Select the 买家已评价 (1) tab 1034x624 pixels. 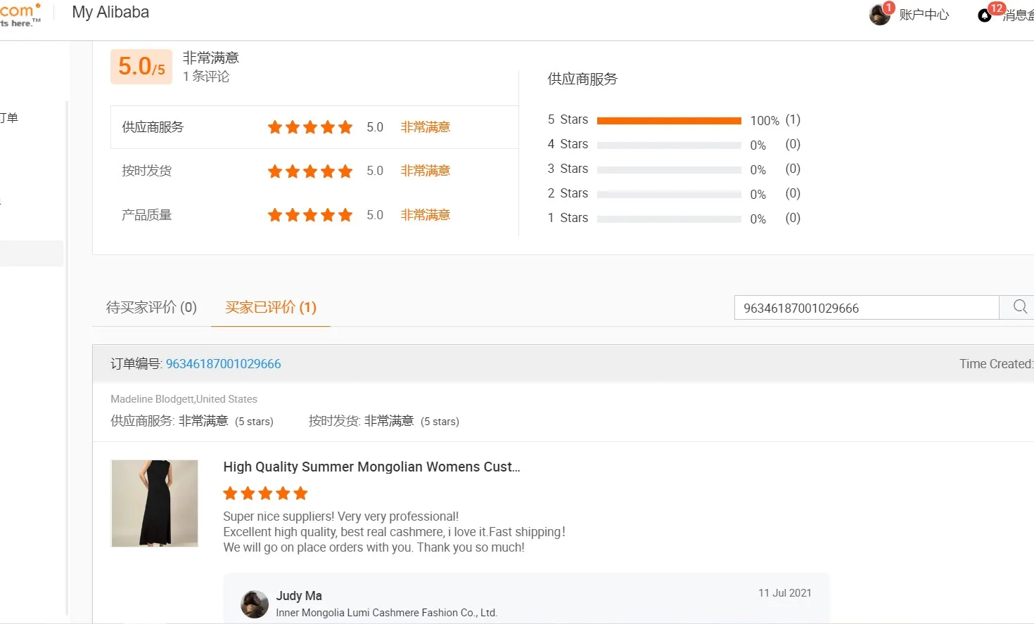[271, 307]
